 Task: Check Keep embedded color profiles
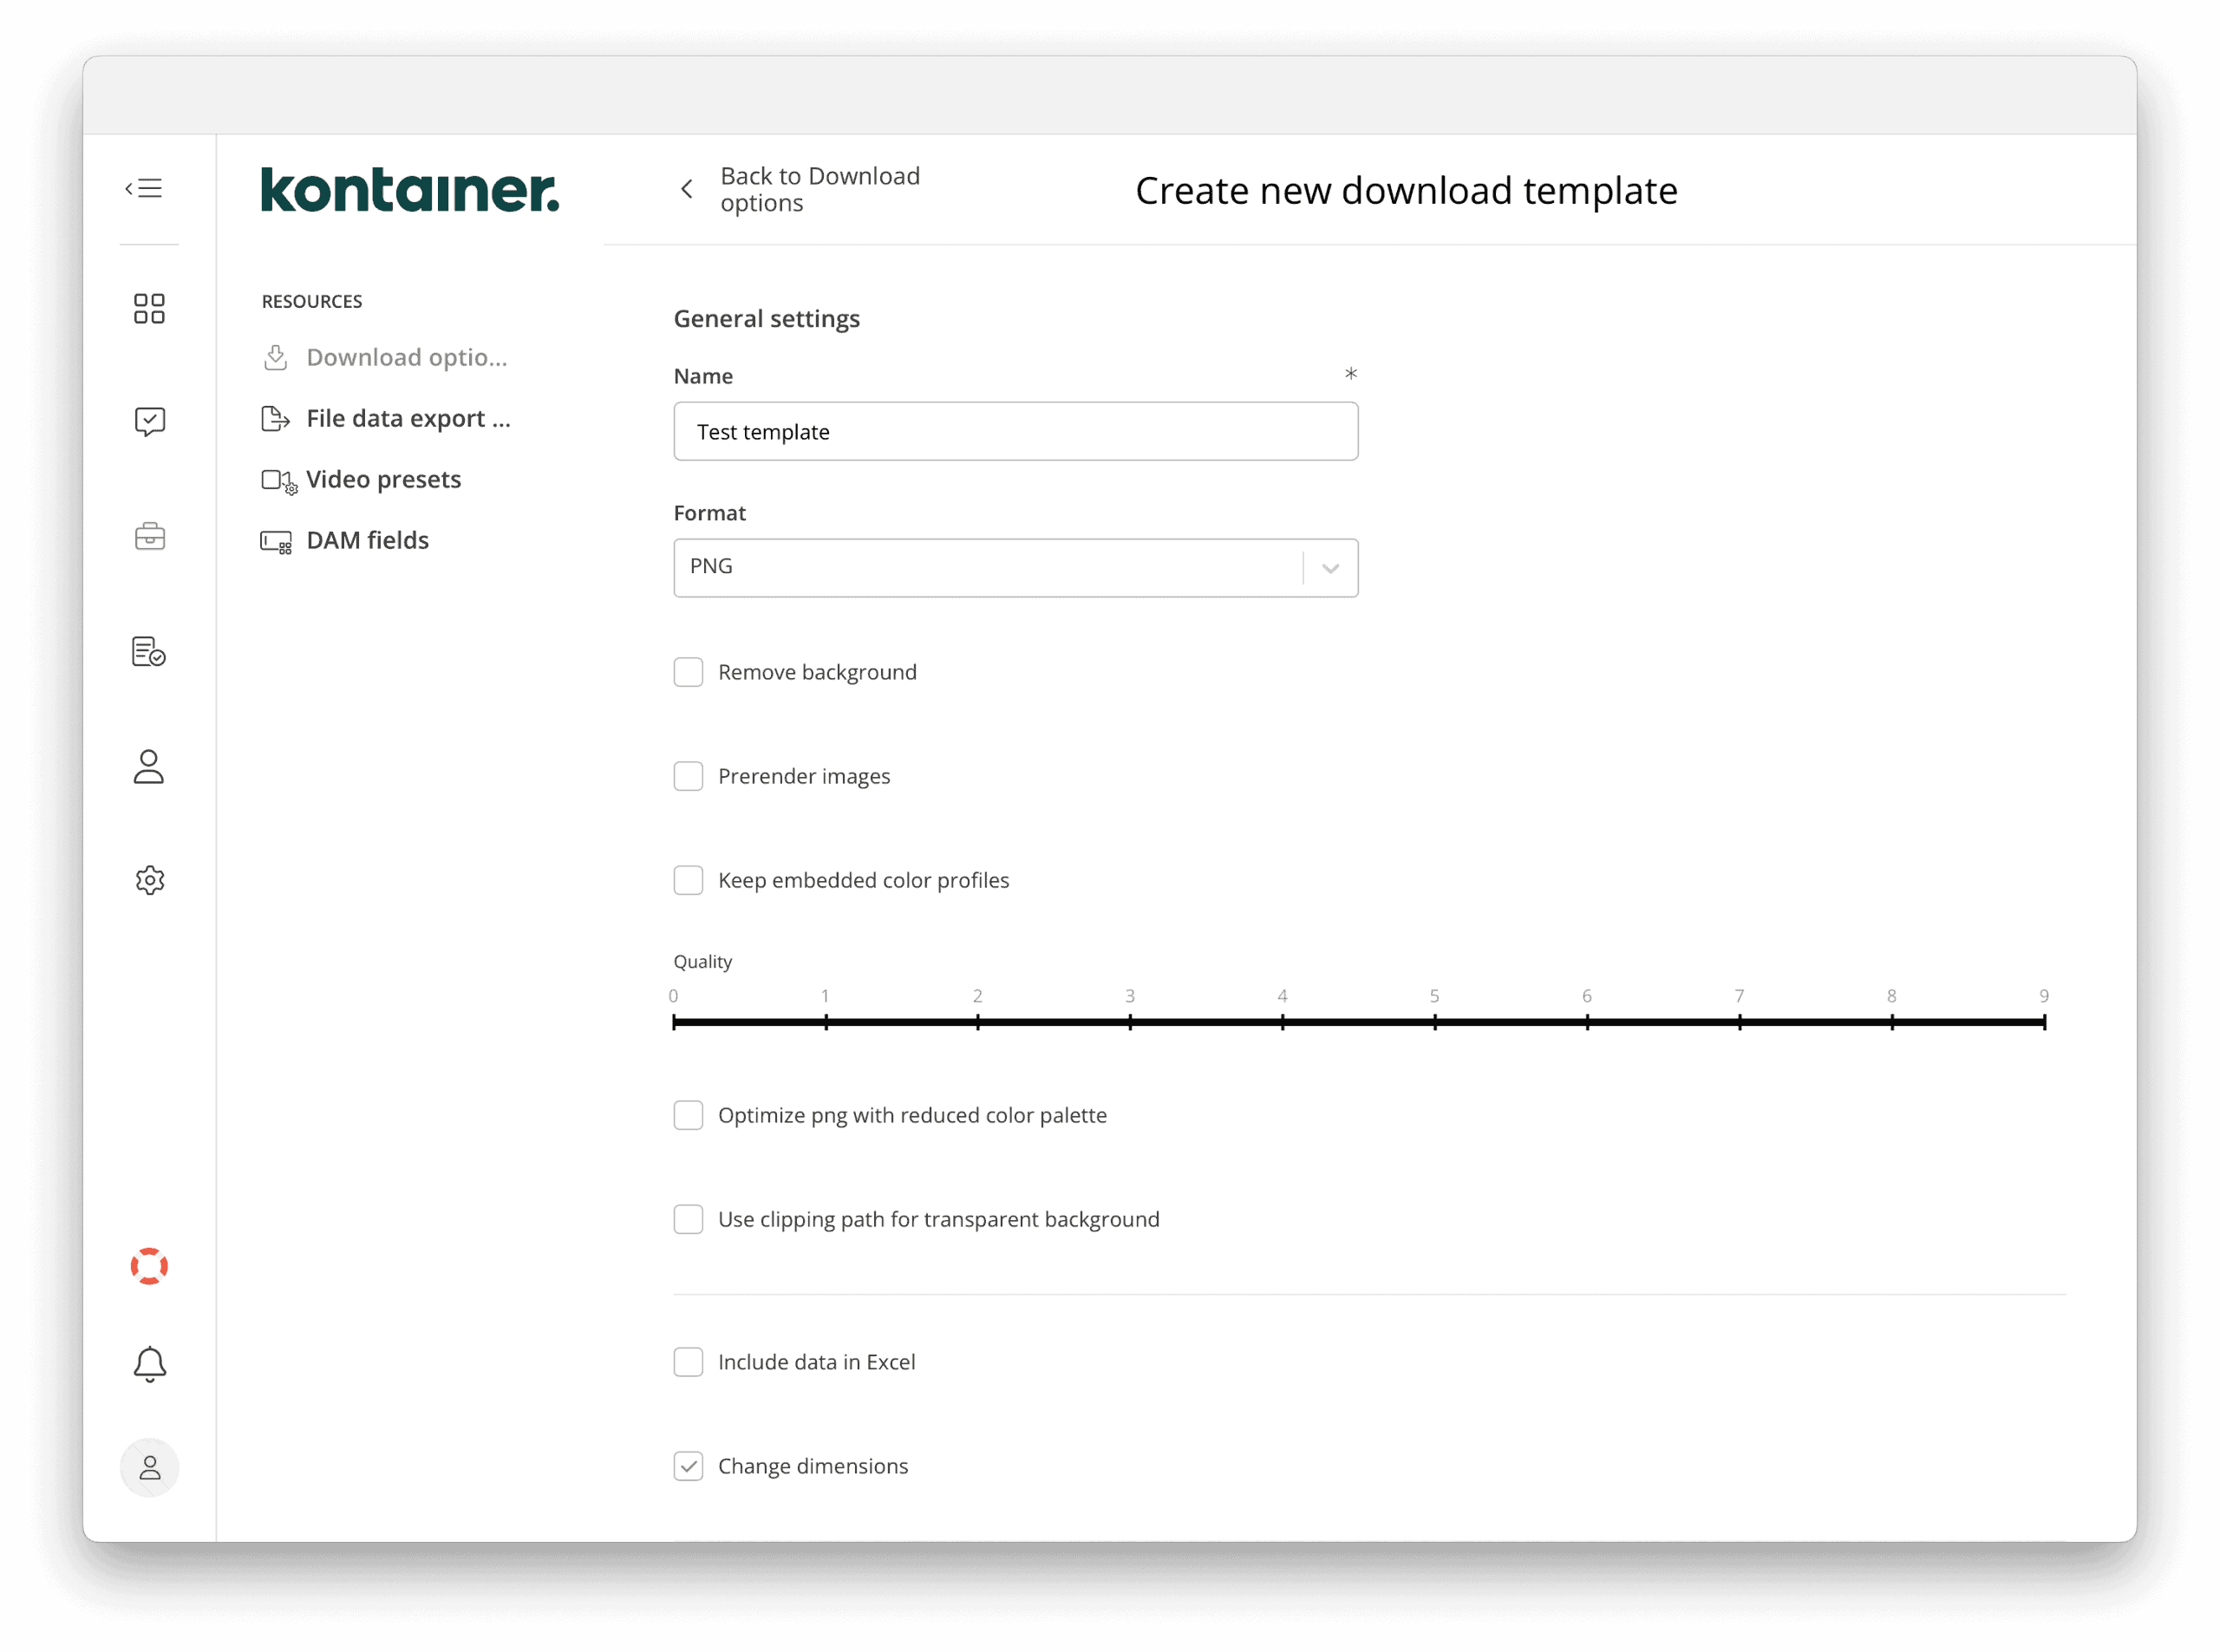point(689,880)
